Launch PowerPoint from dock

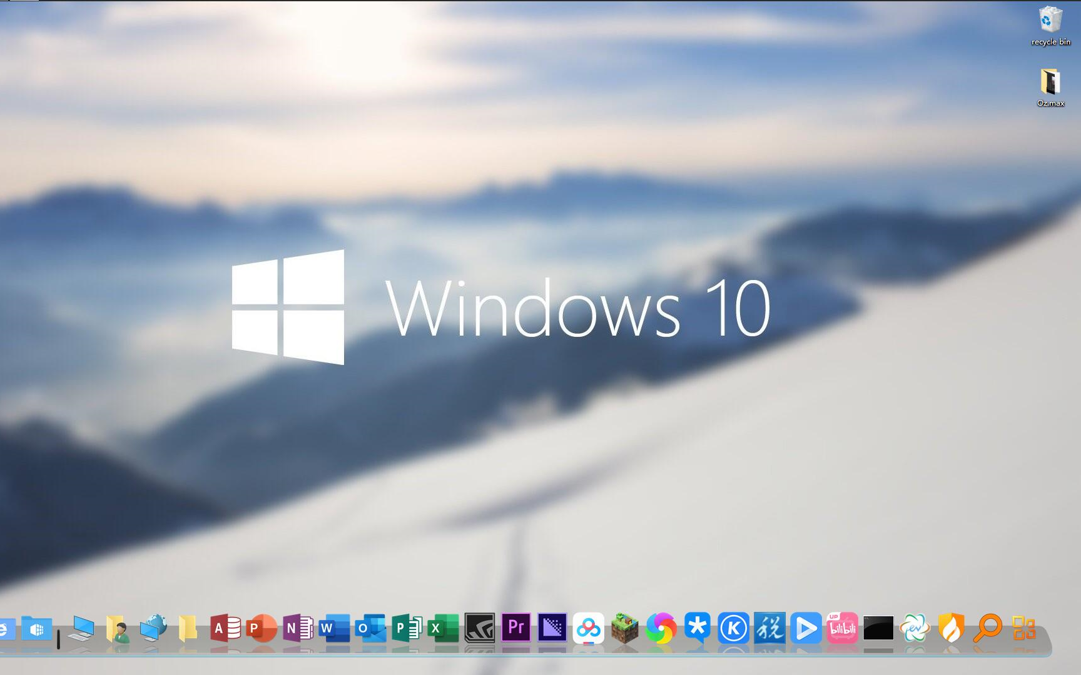pyautogui.click(x=261, y=629)
